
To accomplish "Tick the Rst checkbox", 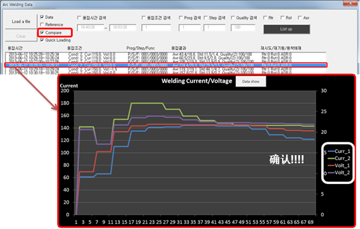I will (x=282, y=18).
